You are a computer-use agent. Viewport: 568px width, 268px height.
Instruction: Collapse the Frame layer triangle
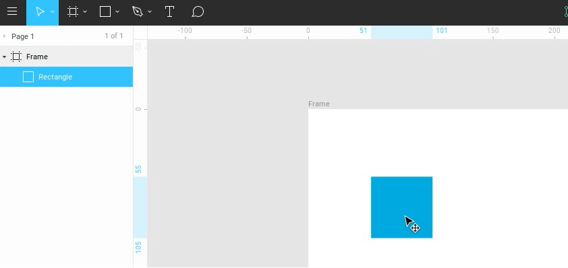[x=4, y=57]
